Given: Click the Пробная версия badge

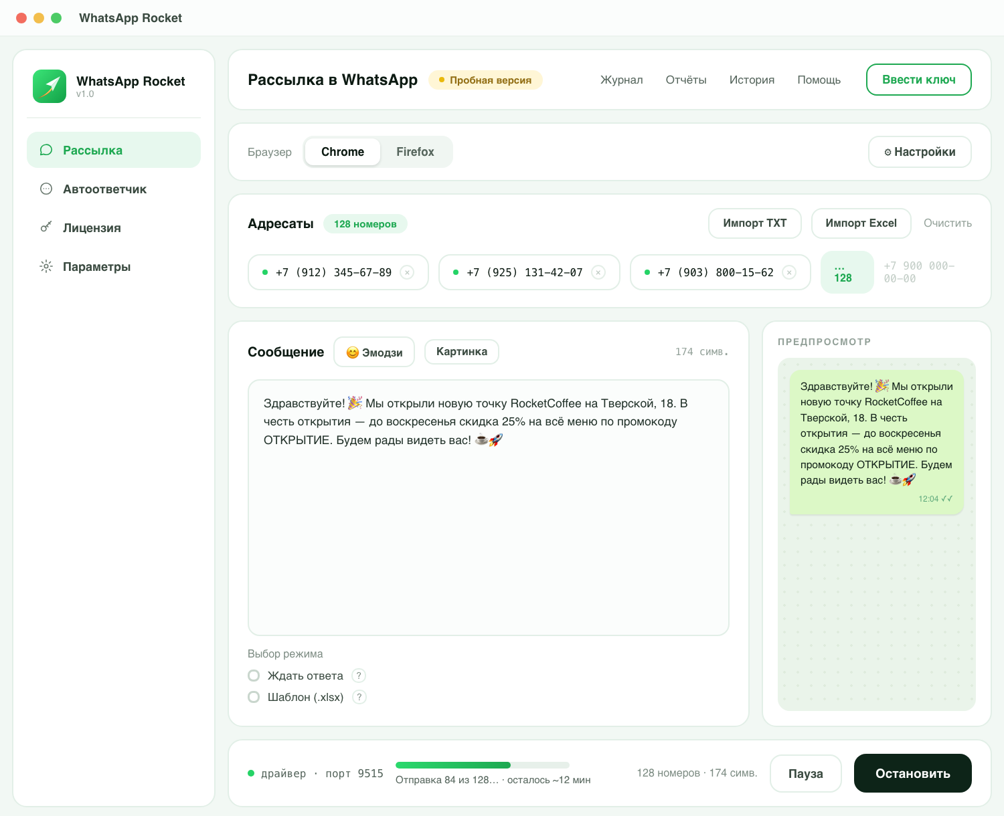Looking at the screenshot, I should tap(485, 80).
